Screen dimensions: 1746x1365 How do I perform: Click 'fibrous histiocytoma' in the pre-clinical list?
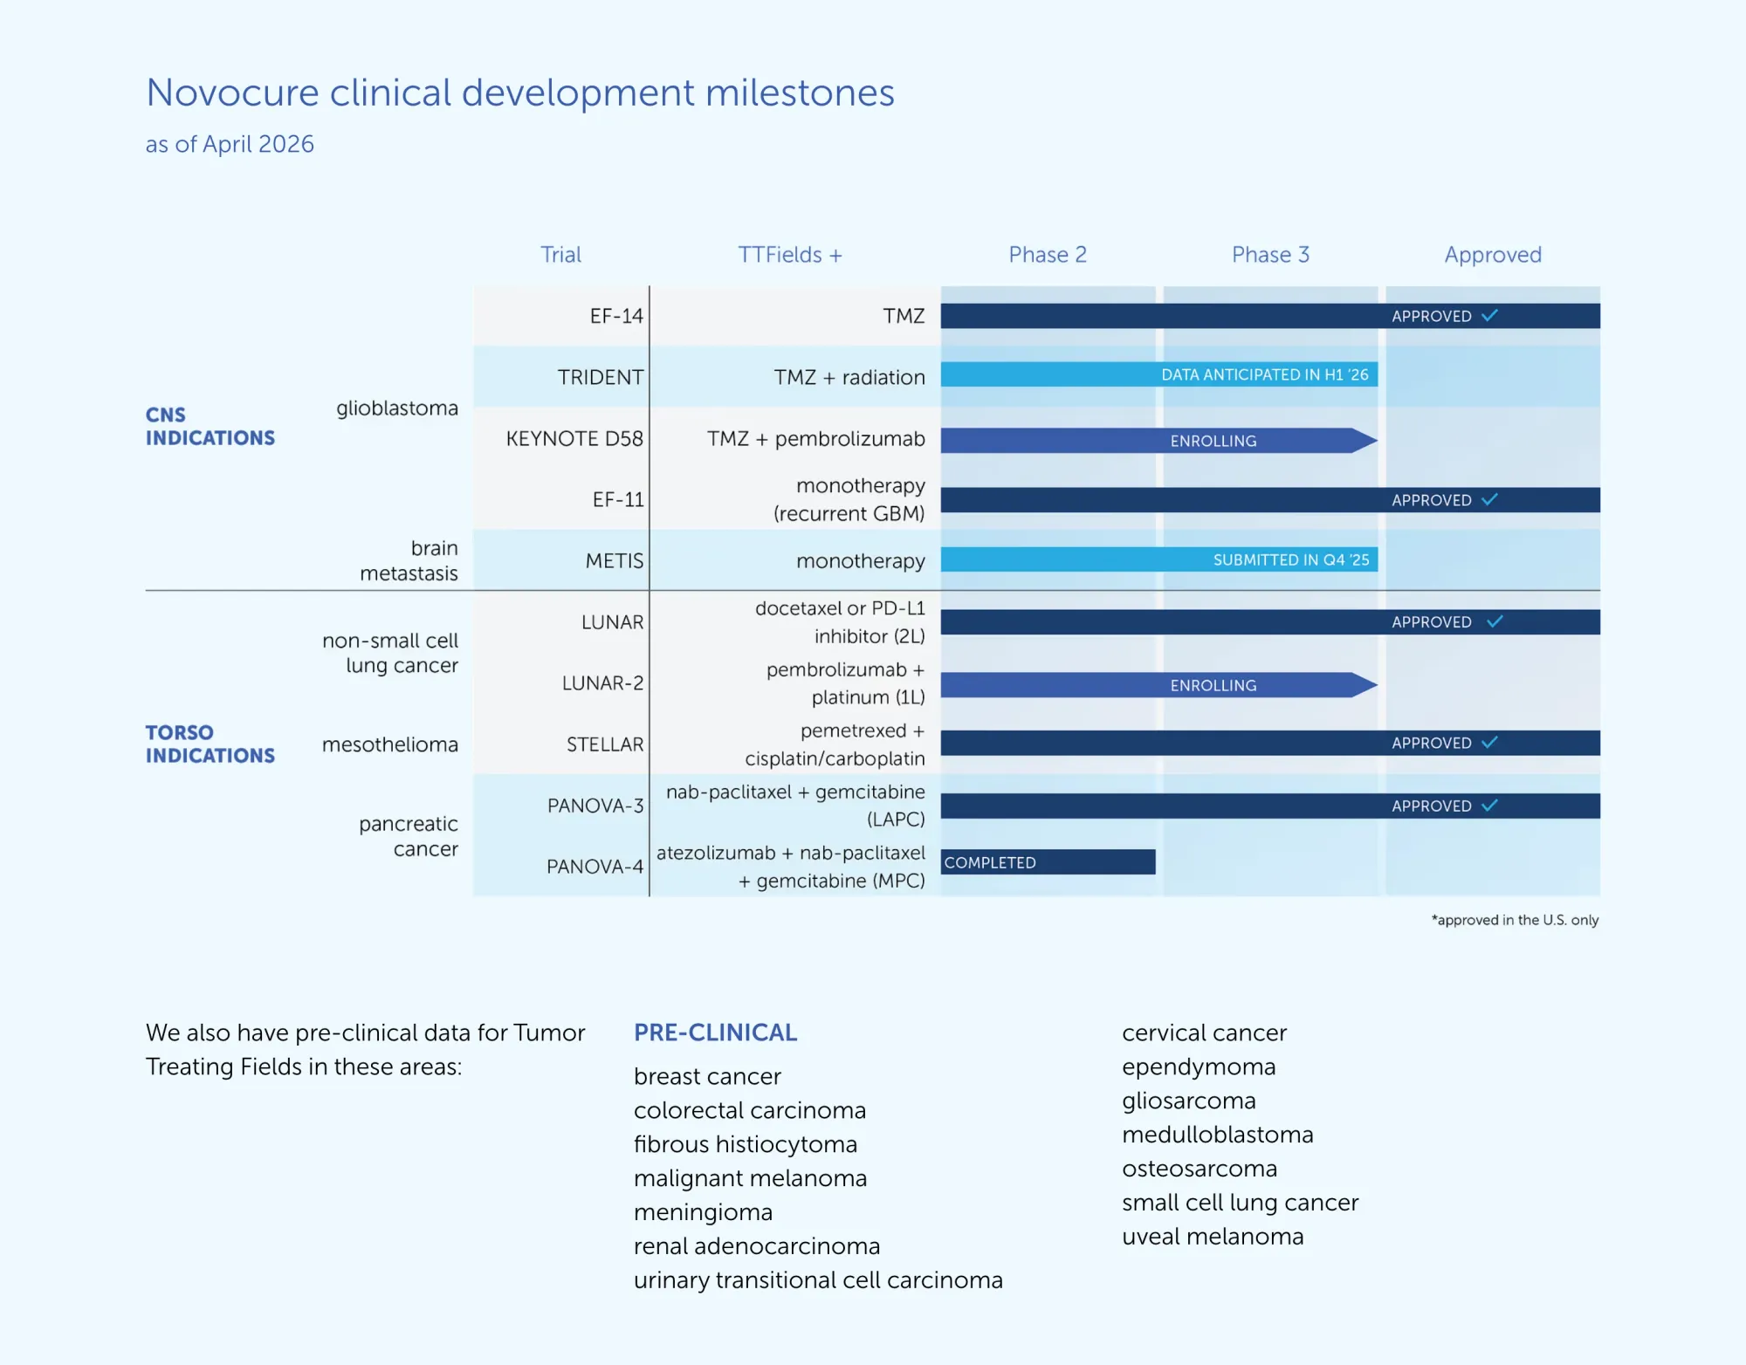(x=746, y=1144)
